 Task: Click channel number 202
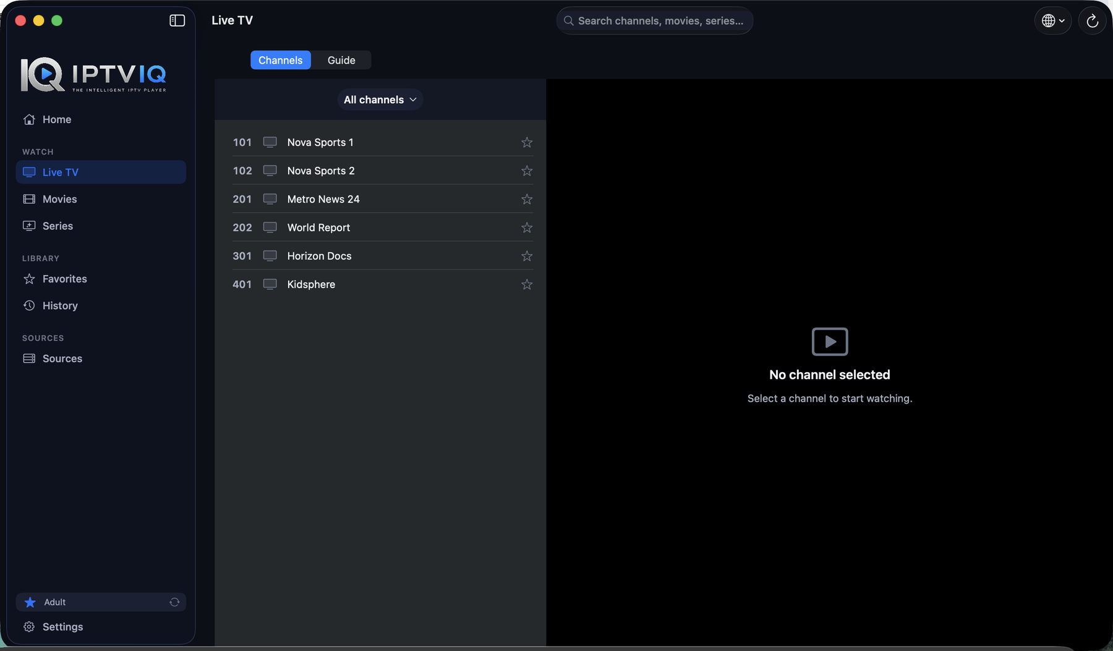242,228
